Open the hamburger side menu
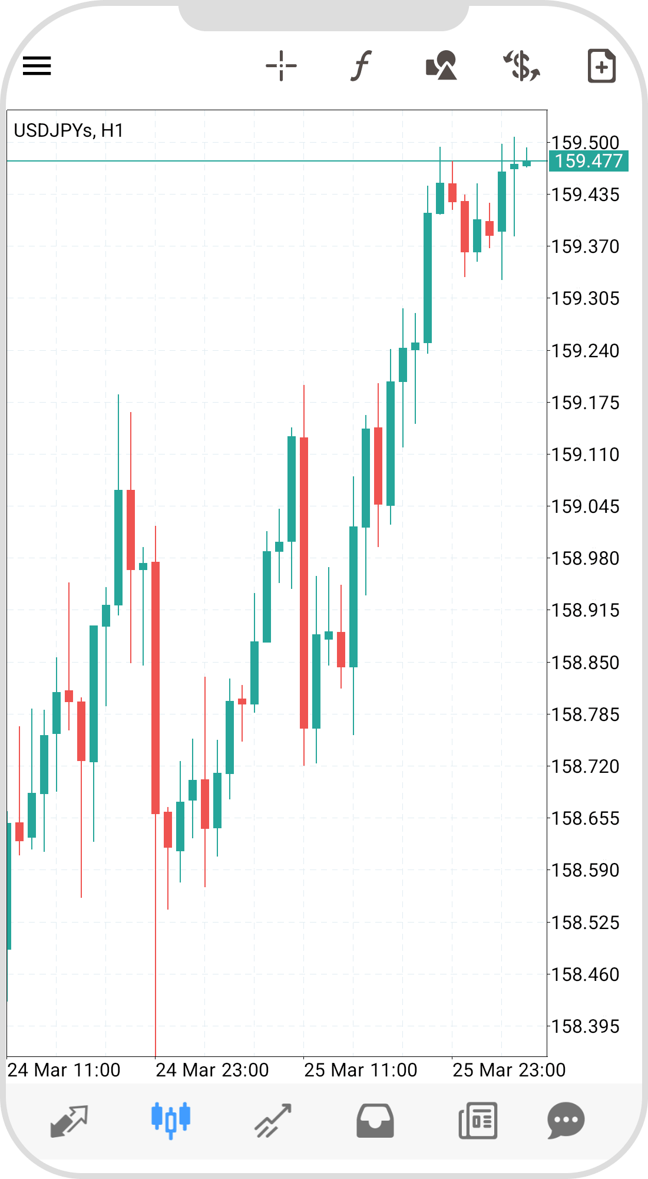648x1179 pixels. point(37,65)
